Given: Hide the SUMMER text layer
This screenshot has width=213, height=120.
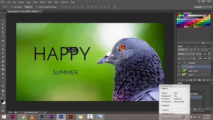Looking at the screenshot, I should (179, 63).
